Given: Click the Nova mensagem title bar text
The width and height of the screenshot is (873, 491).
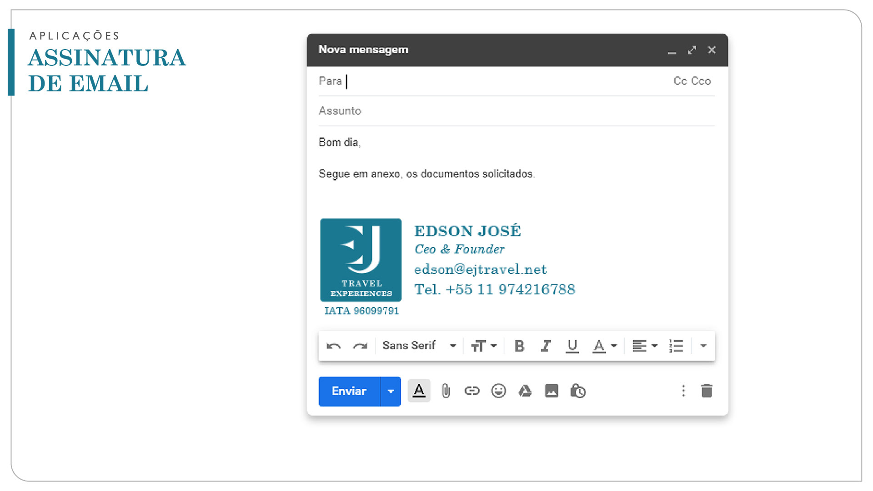Looking at the screenshot, I should pos(363,50).
